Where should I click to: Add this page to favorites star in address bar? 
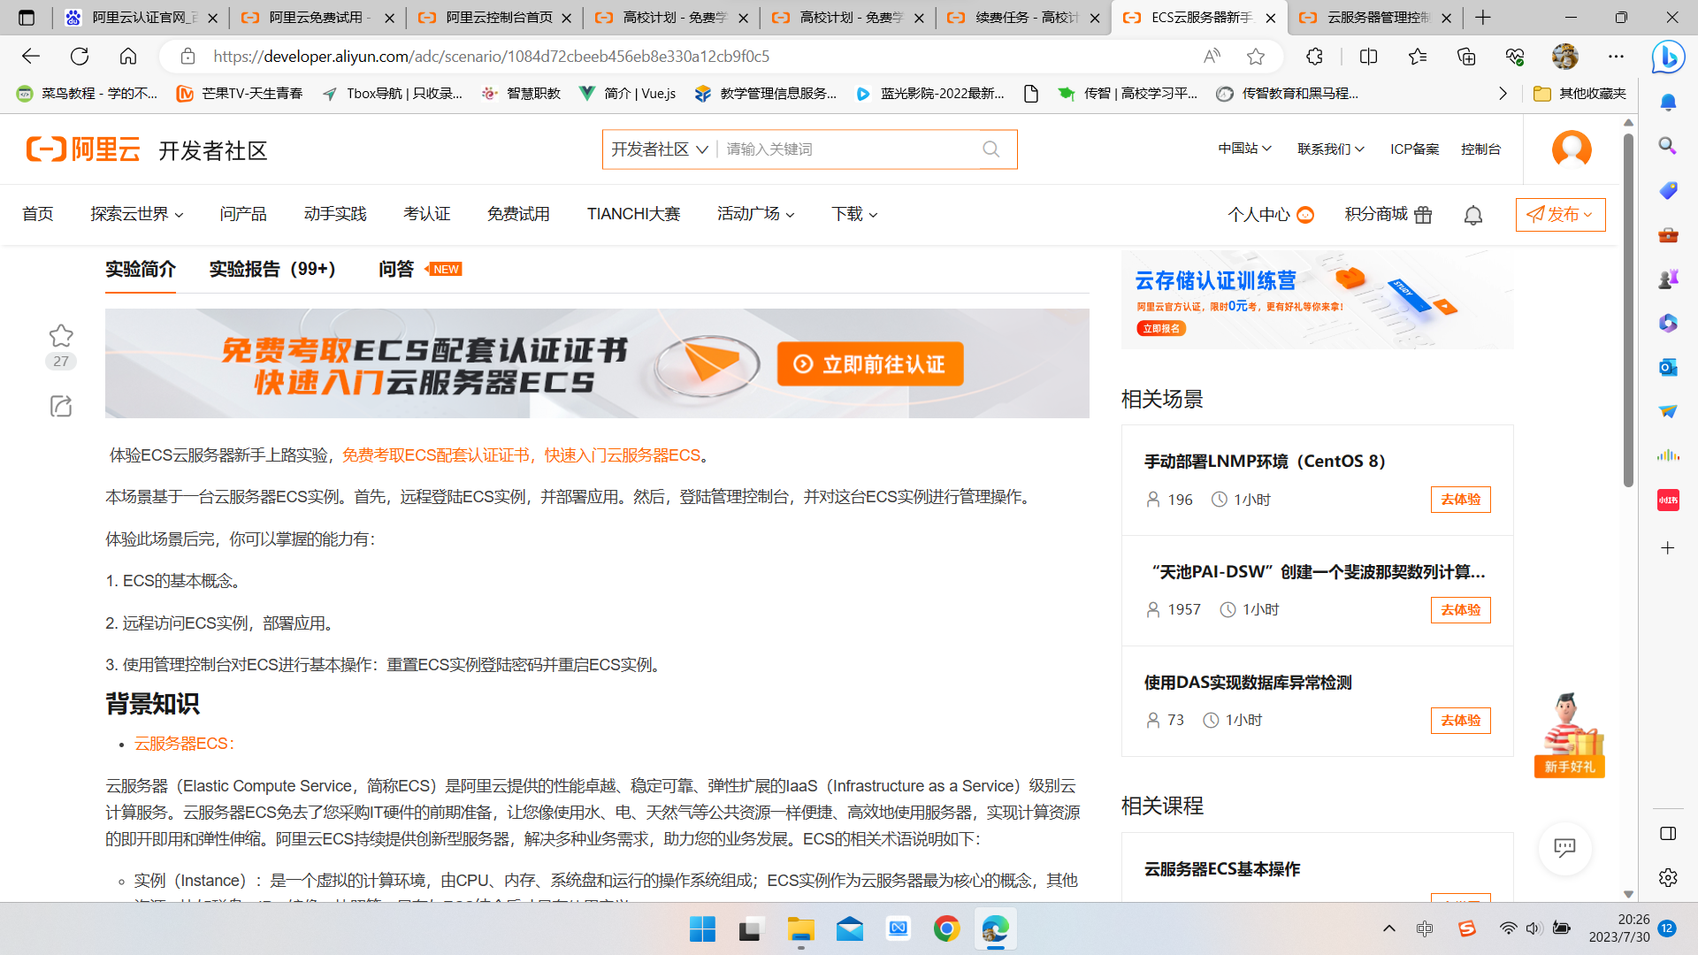point(1256,57)
